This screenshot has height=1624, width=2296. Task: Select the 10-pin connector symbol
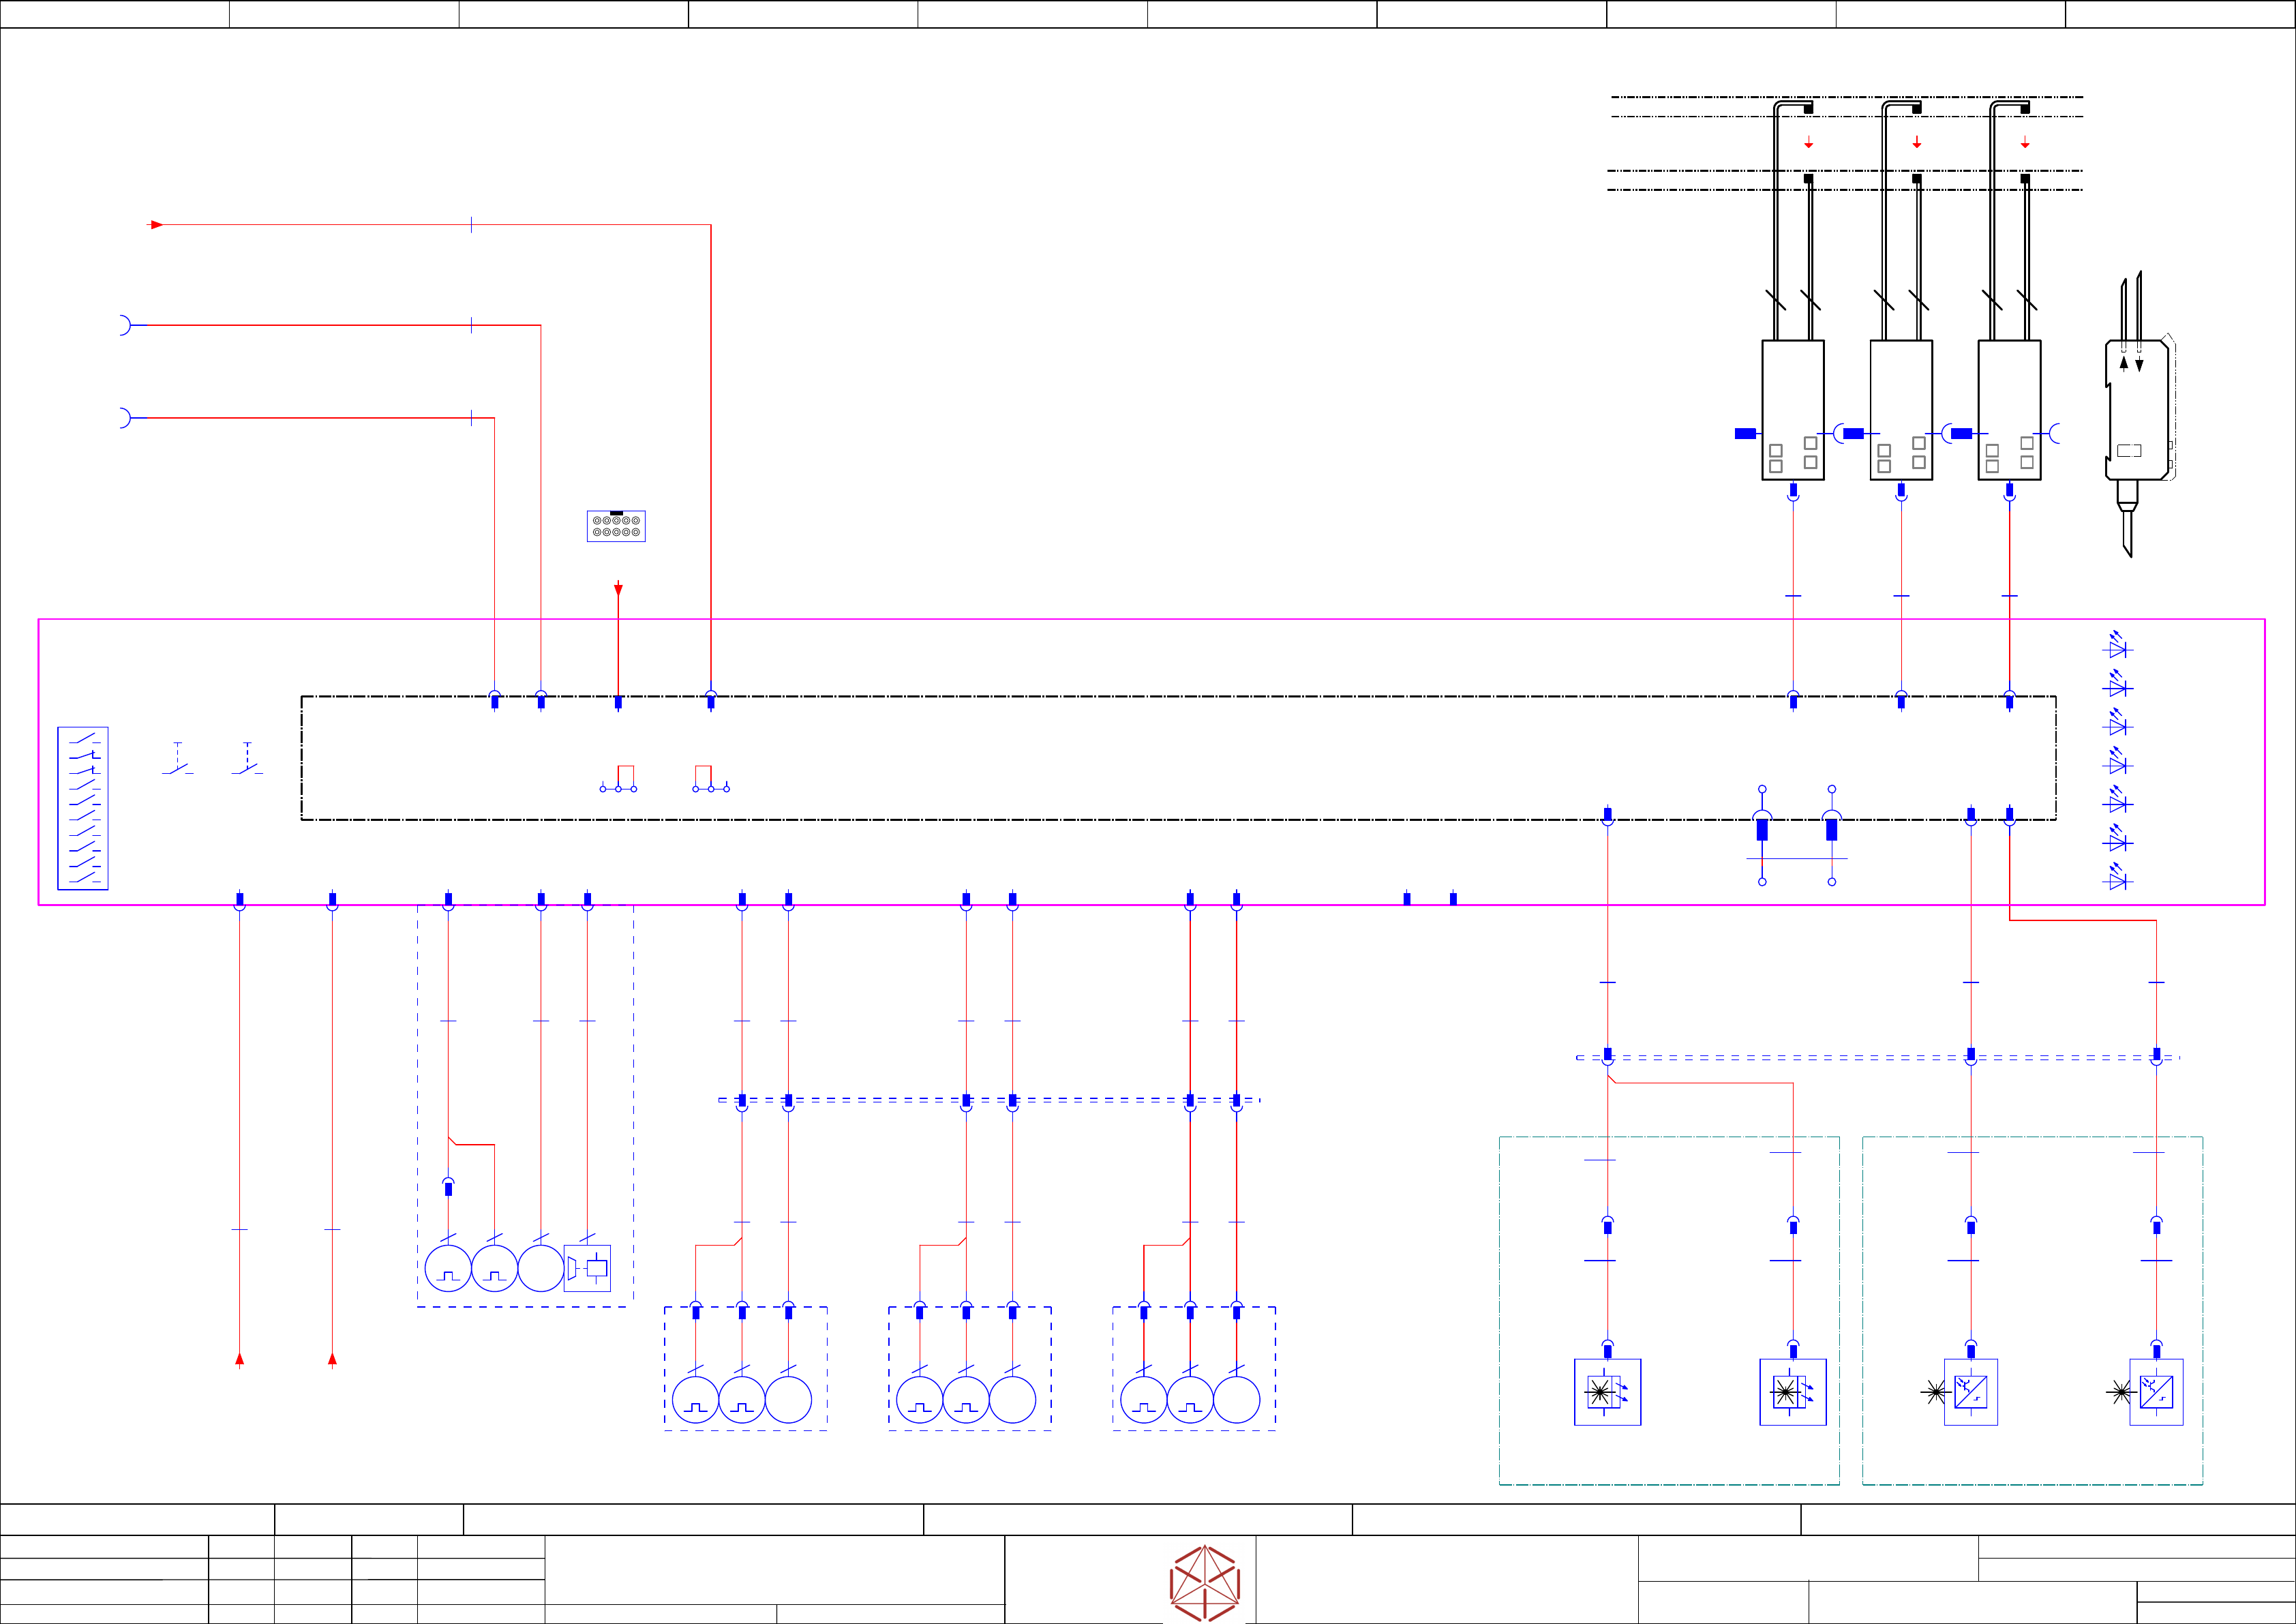click(x=616, y=526)
